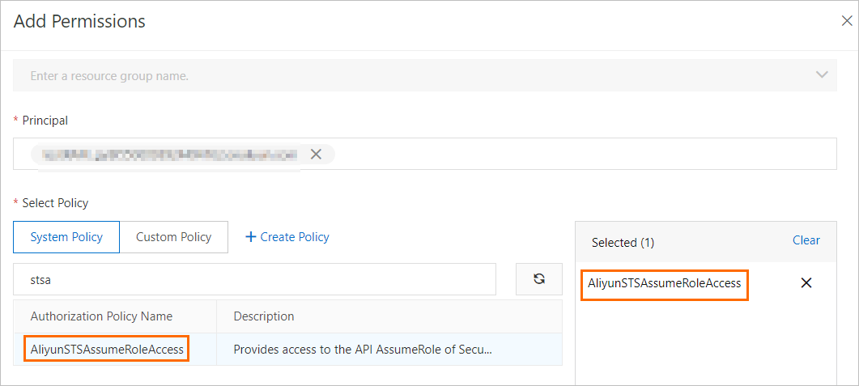This screenshot has width=859, height=386.
Task: Click the Authorization Policy Name column header
Action: [101, 316]
